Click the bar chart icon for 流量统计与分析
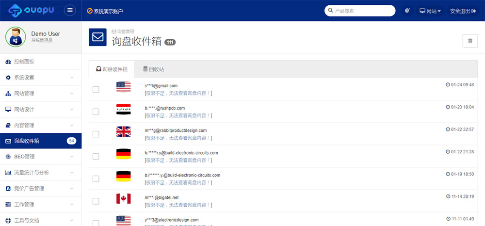The height and width of the screenshot is (226, 485). [8, 173]
